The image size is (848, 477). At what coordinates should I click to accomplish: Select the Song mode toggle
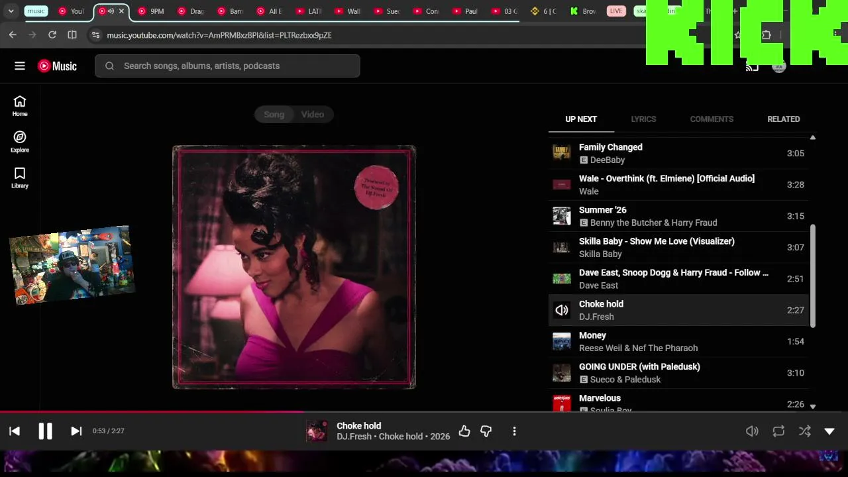point(274,115)
